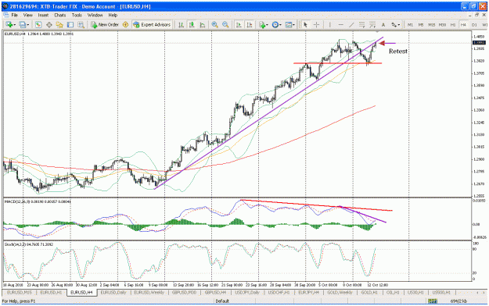
Task: Select the Text label A tool
Action: 383,25
